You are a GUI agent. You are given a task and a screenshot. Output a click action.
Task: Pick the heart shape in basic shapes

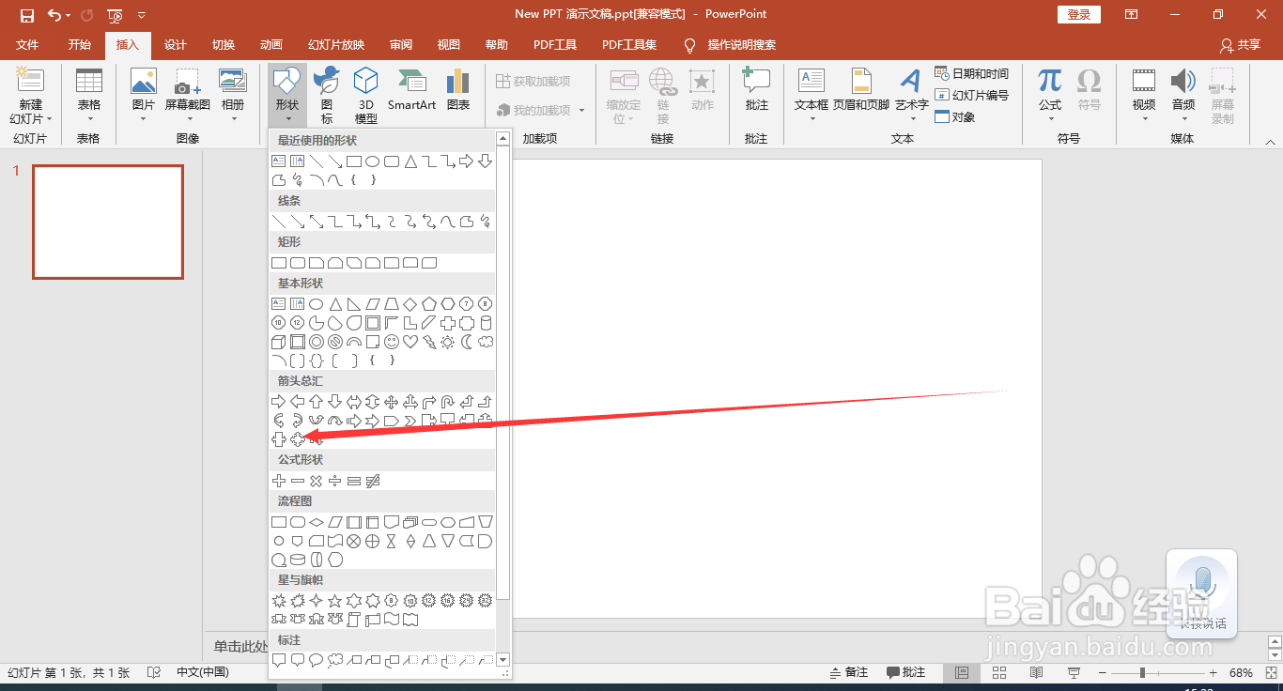pyautogui.click(x=410, y=342)
